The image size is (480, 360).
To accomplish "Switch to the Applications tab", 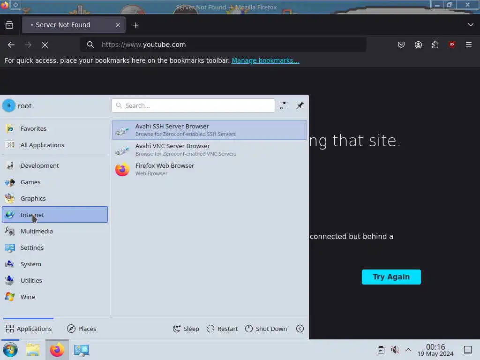I will (29, 329).
